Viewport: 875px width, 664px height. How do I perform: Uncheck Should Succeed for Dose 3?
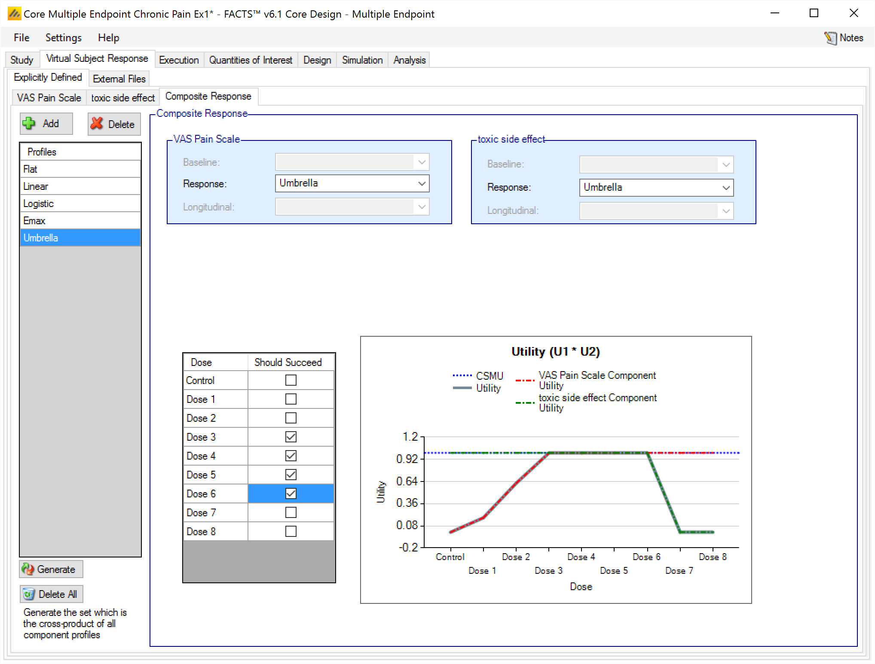coord(291,437)
